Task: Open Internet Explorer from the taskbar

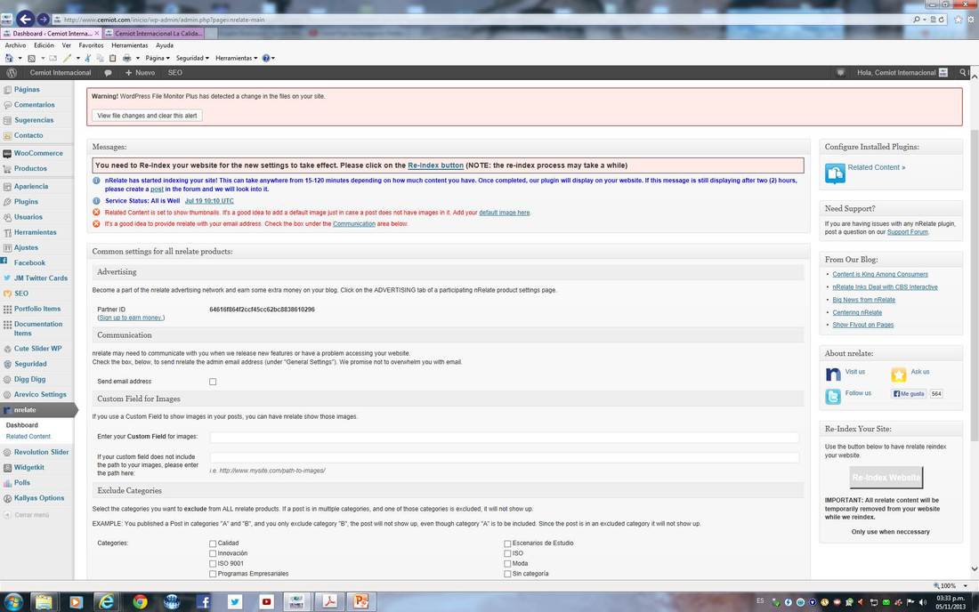Action: point(107,601)
